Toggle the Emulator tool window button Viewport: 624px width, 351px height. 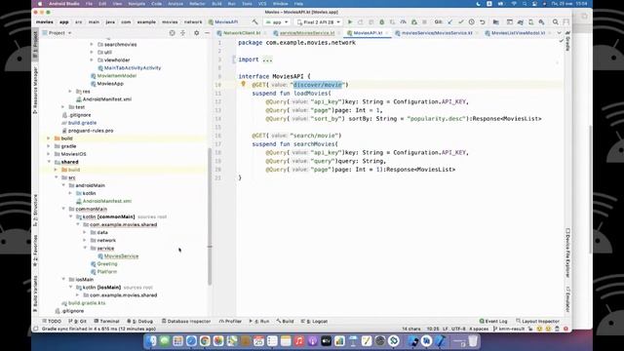tap(567, 299)
